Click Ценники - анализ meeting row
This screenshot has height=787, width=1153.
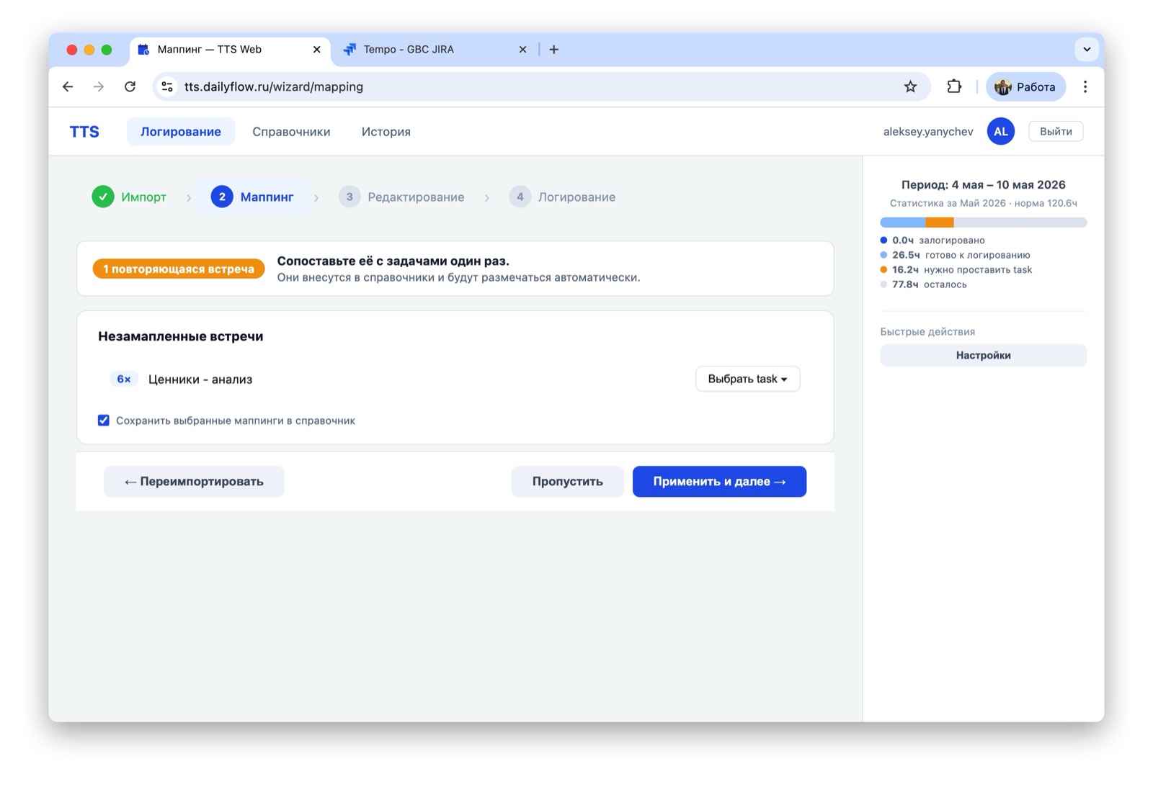click(x=455, y=379)
